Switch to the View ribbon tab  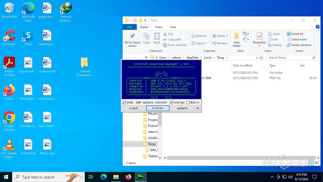(173, 27)
